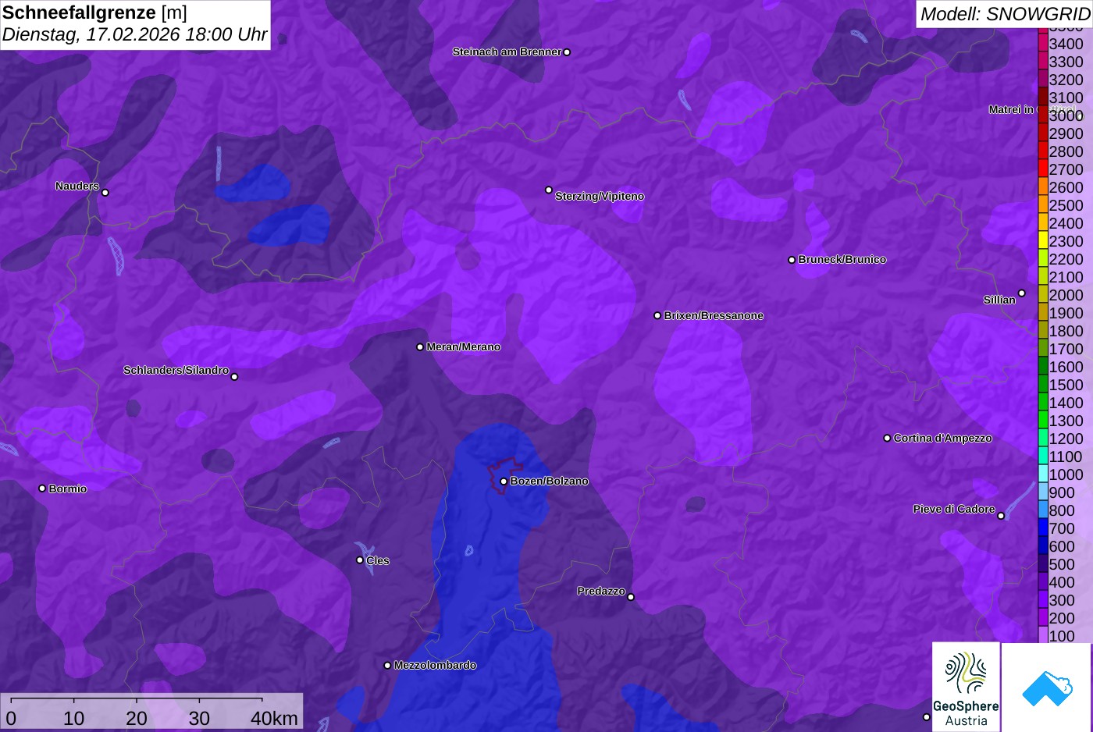Click the Brixen/Bressanone marker dot
This screenshot has height=732, width=1093.
pos(657,315)
